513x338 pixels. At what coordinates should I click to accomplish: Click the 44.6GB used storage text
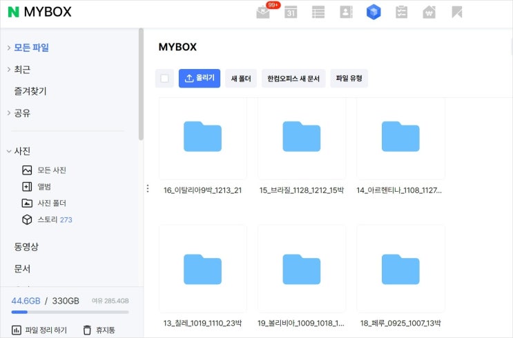pos(26,301)
